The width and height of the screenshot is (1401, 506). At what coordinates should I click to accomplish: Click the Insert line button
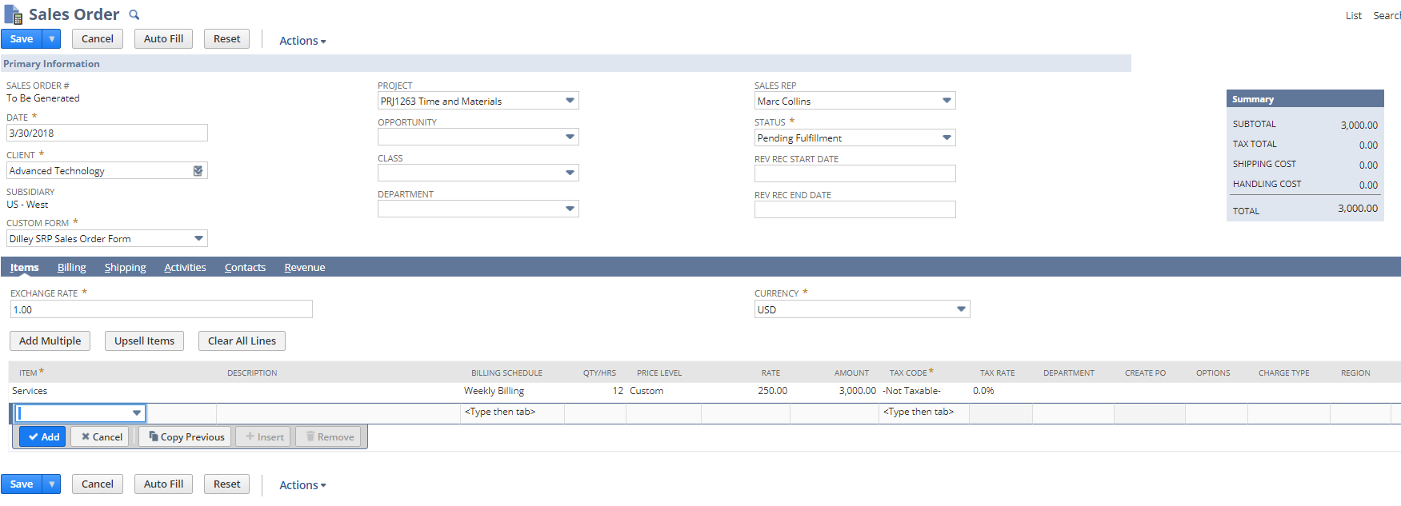click(263, 436)
